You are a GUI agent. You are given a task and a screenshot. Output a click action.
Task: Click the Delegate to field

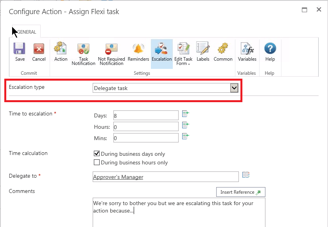click(x=165, y=177)
